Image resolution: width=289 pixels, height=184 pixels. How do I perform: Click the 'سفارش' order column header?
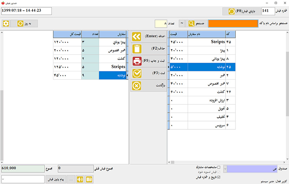point(113,34)
